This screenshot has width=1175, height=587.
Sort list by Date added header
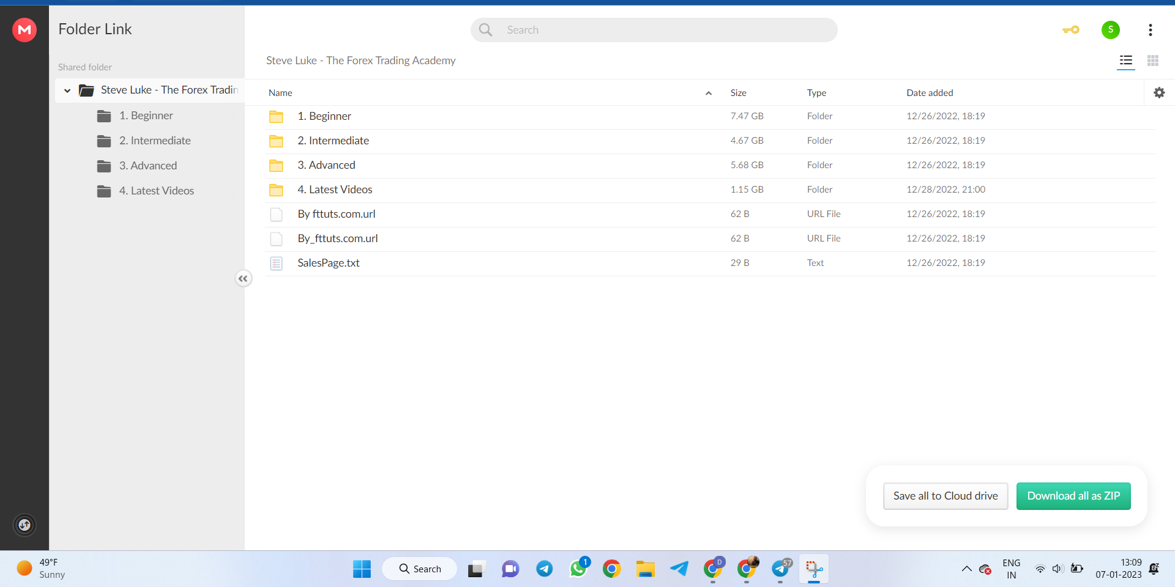click(x=930, y=93)
